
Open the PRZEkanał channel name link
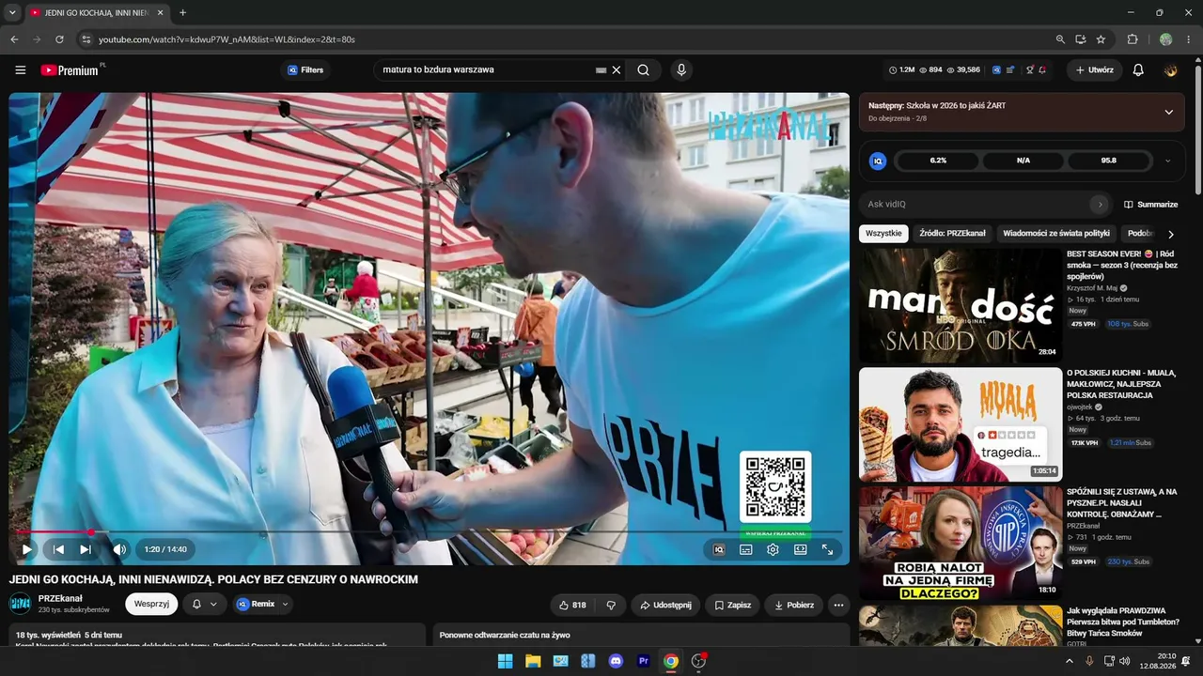pos(60,598)
